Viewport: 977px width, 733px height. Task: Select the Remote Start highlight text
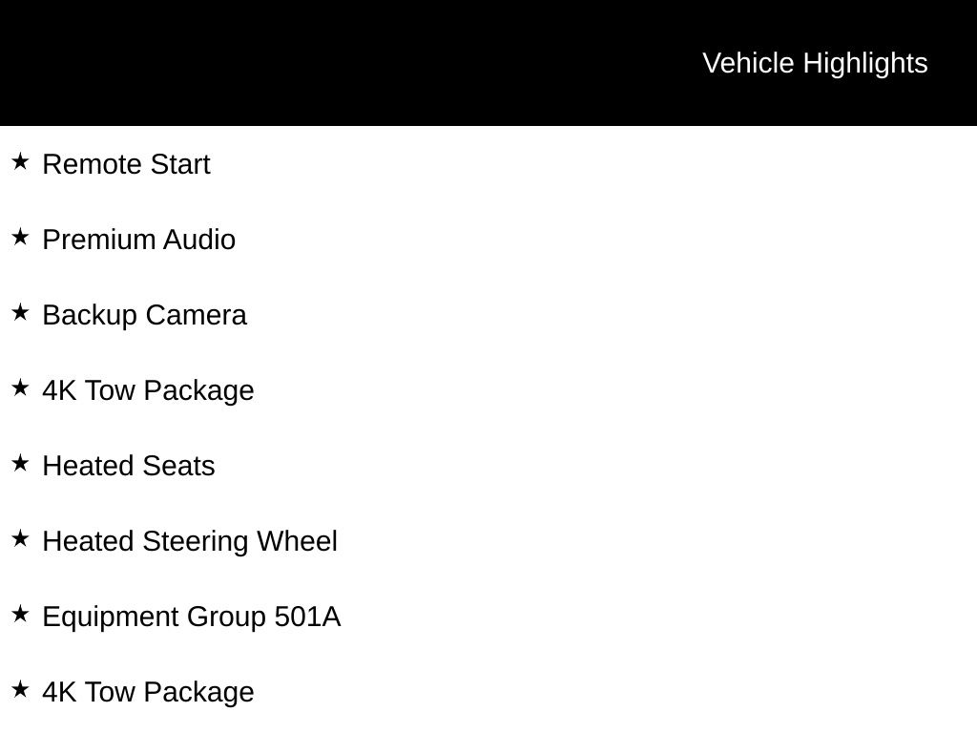coord(126,164)
